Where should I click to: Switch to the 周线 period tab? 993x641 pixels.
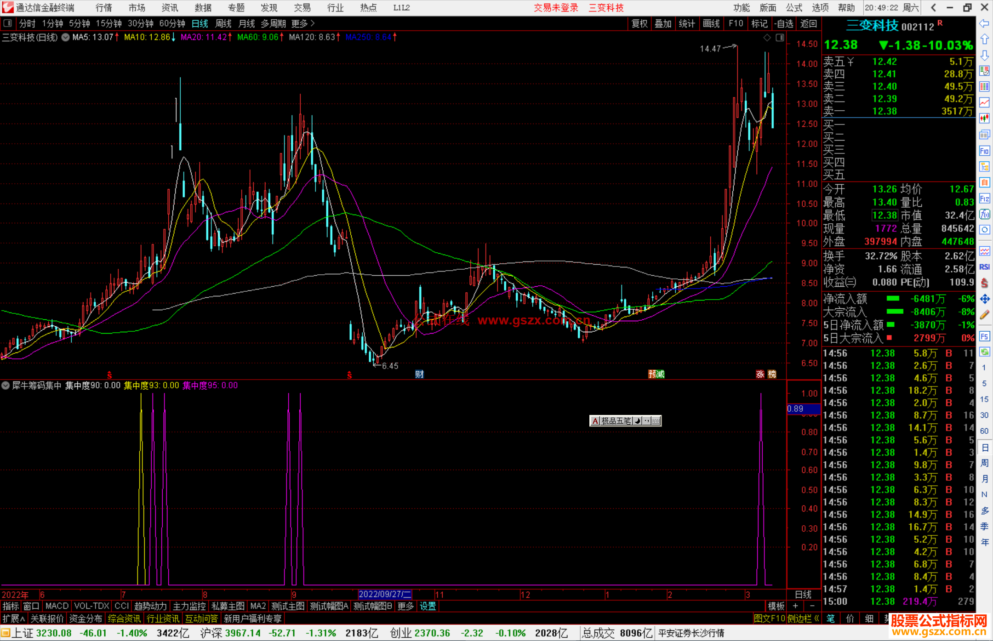tap(223, 23)
